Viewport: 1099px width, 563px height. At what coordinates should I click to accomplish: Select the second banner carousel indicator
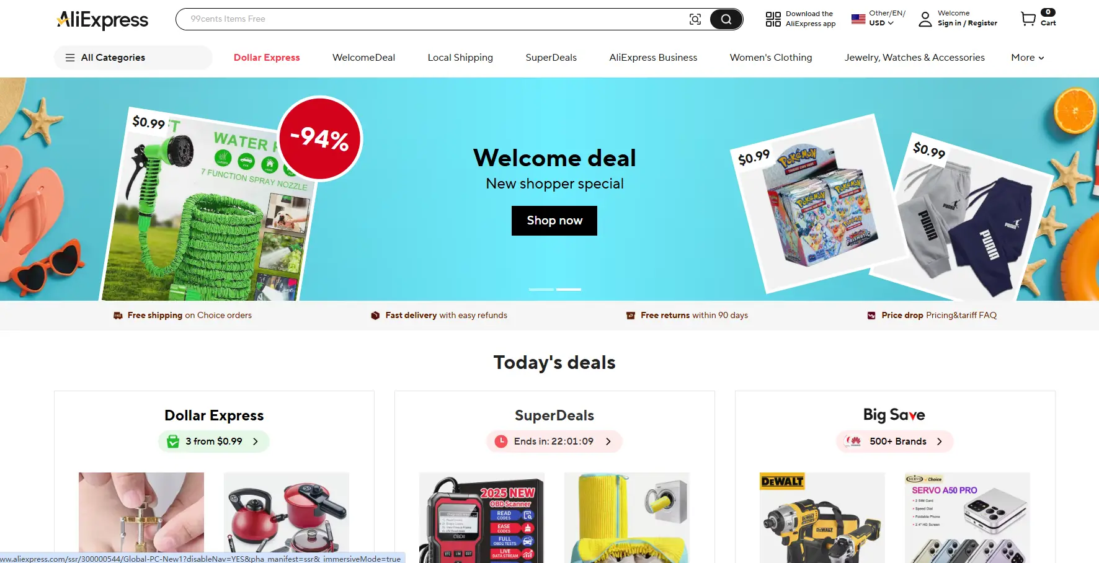click(569, 290)
